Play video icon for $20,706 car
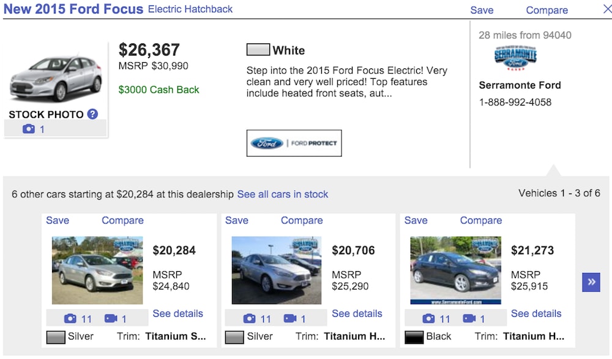612x359 pixels. pos(290,319)
